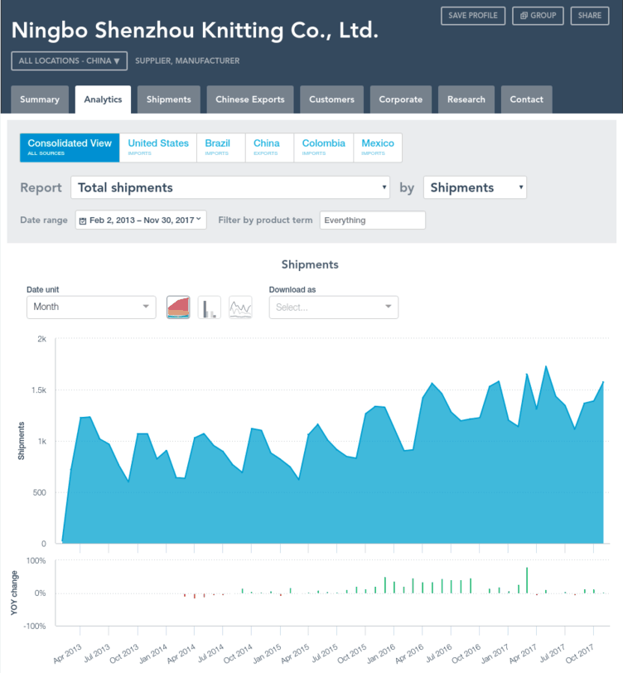Click the 1.5k y-axis label
Image resolution: width=623 pixels, height=673 pixels.
(39, 390)
